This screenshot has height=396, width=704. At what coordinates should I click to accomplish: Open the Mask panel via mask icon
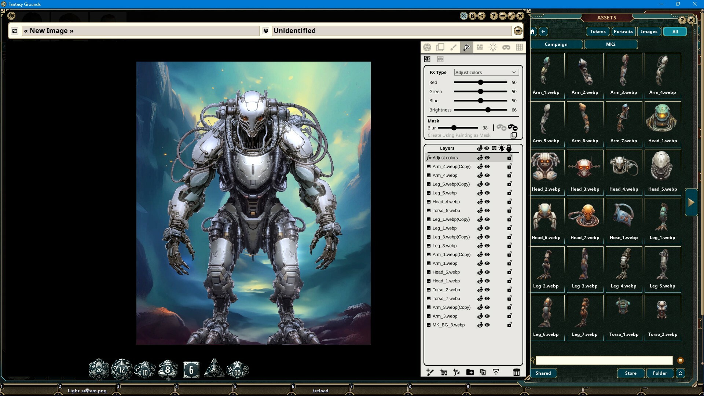click(506, 47)
